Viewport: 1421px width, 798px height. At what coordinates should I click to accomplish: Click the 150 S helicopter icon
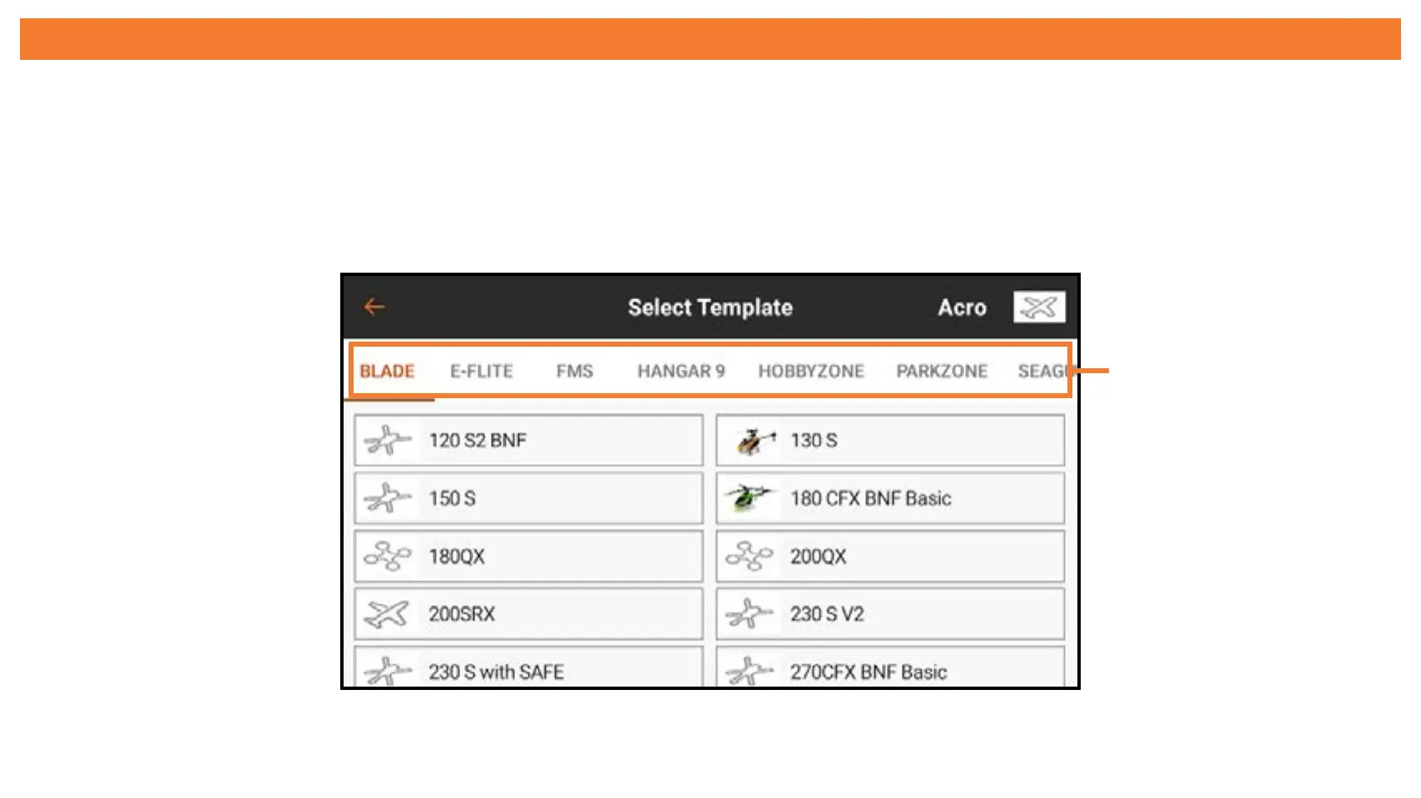click(388, 499)
